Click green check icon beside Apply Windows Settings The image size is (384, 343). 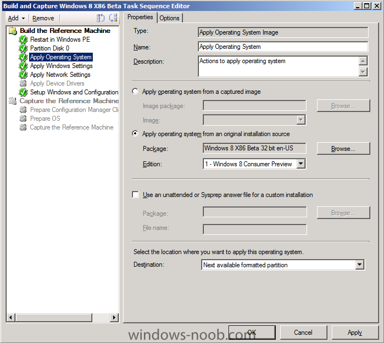pos(23,66)
